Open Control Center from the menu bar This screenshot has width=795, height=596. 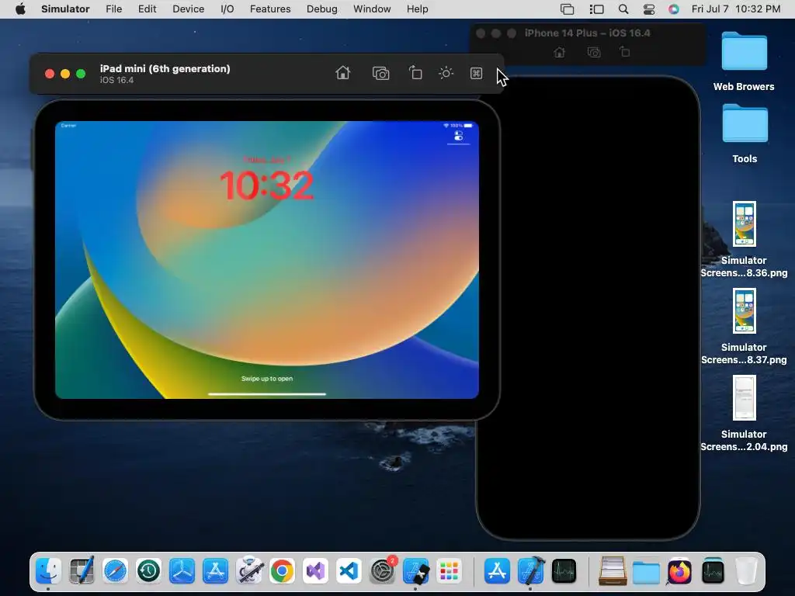(x=648, y=9)
